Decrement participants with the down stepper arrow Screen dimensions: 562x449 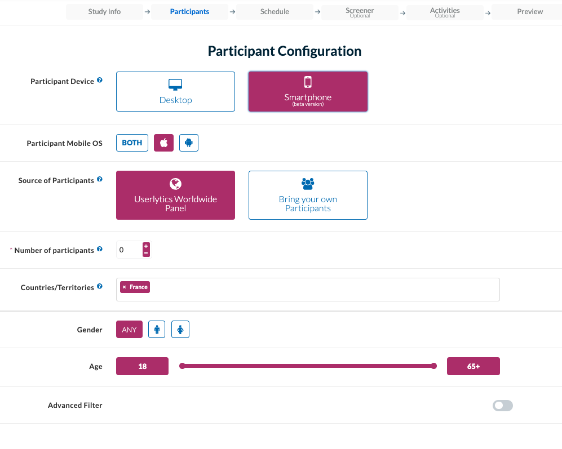click(146, 253)
